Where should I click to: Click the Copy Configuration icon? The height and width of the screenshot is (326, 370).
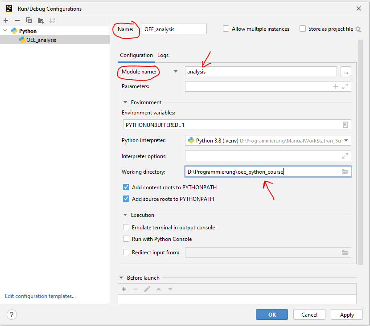(29, 20)
